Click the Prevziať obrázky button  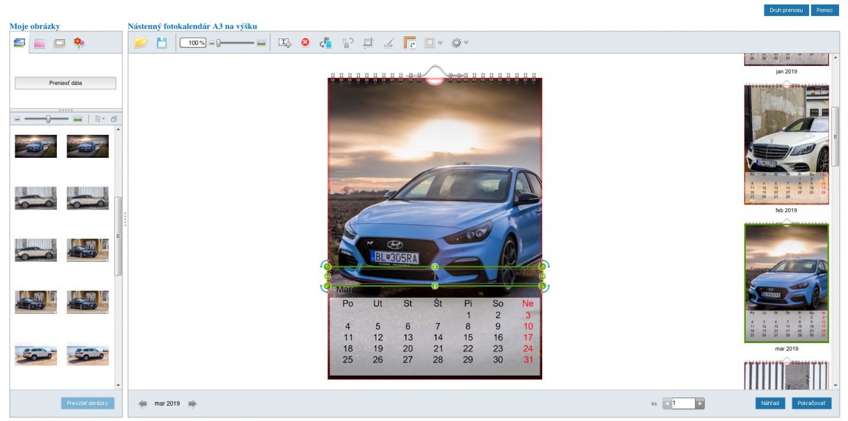point(88,403)
